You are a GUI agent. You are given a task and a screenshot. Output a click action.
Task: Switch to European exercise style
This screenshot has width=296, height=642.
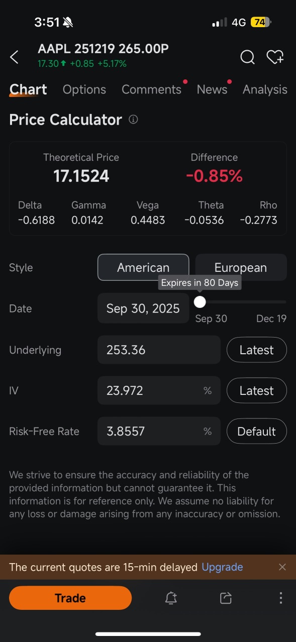(241, 267)
